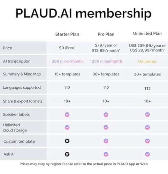Select the Pro Plan column header

(106, 34)
